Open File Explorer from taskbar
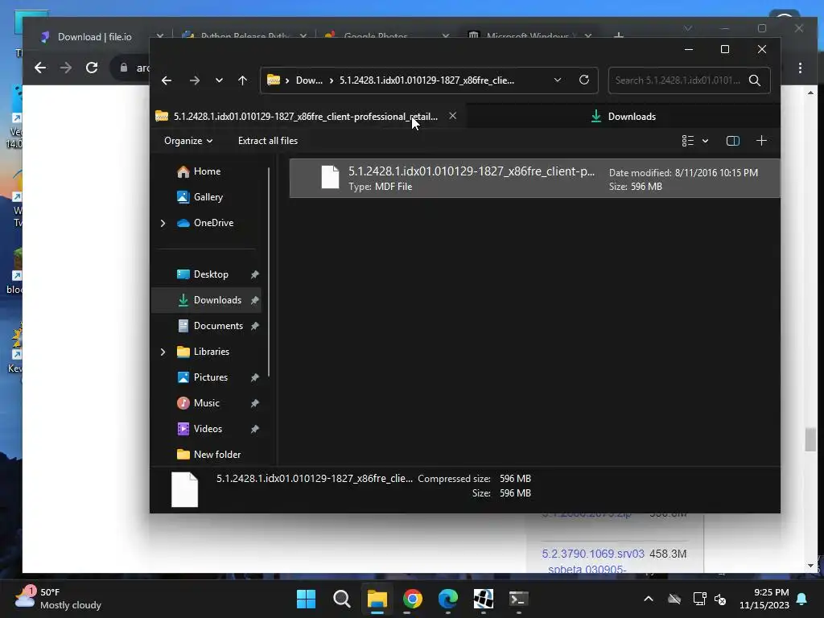 (377, 599)
